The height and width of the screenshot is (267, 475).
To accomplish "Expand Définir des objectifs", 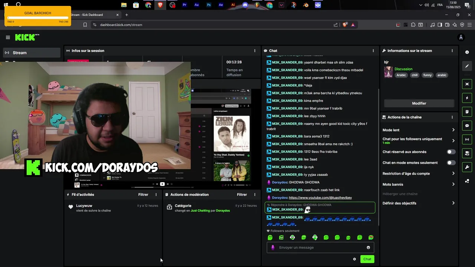I will pos(419,203).
